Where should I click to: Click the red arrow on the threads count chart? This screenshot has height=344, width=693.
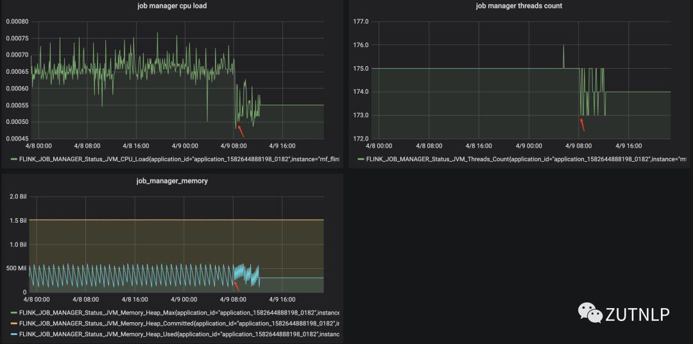[x=583, y=125]
